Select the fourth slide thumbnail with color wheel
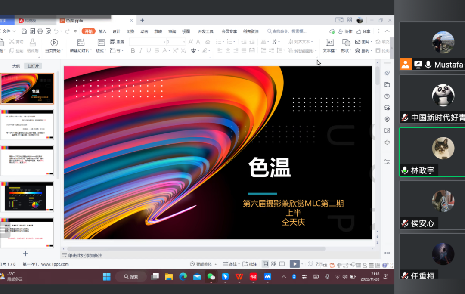The image size is (465, 294). point(27,196)
